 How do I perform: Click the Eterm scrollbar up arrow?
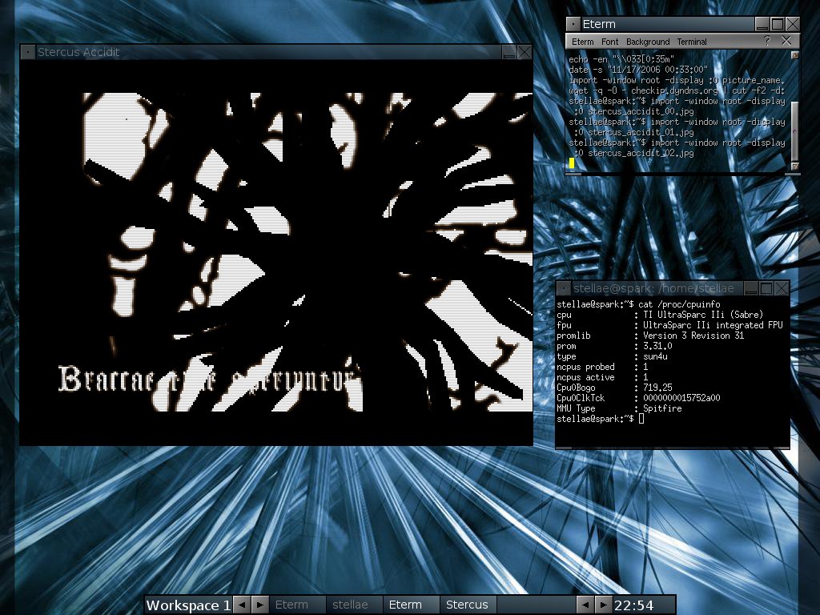795,55
